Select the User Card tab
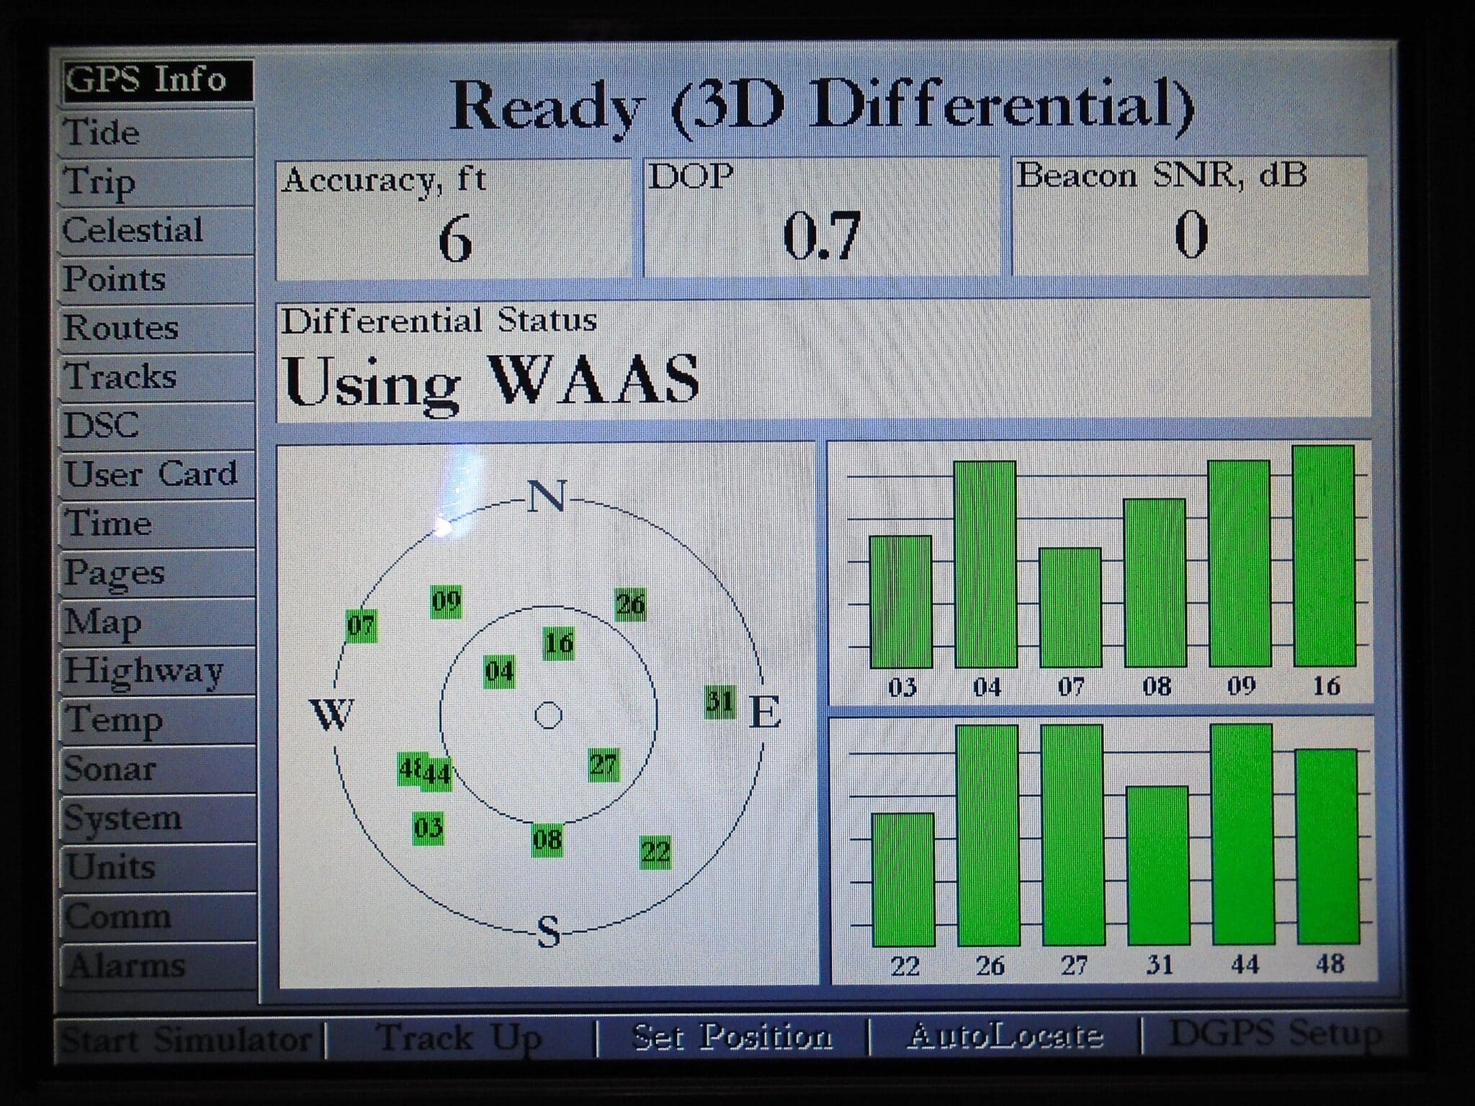 pyautogui.click(x=157, y=475)
